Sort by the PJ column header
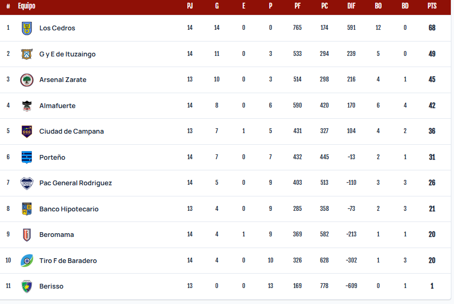This screenshot has height=304, width=454. pos(190,6)
